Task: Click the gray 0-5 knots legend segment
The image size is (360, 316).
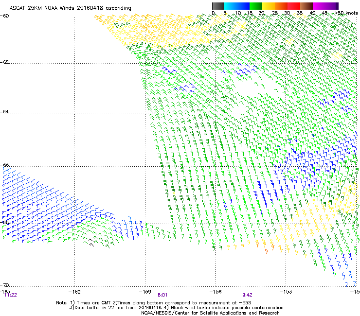Action: (x=218, y=6)
